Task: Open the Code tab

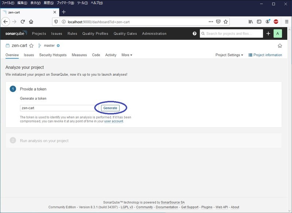Action: click(x=96, y=55)
